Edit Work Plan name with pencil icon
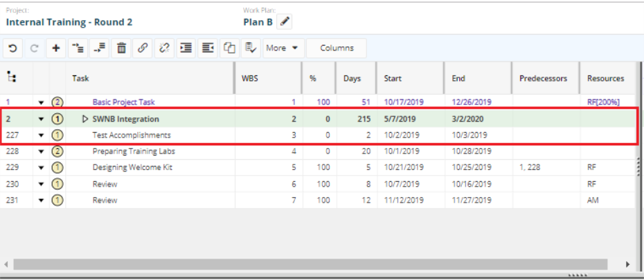Screen dimensions: 644x280 click(x=284, y=21)
